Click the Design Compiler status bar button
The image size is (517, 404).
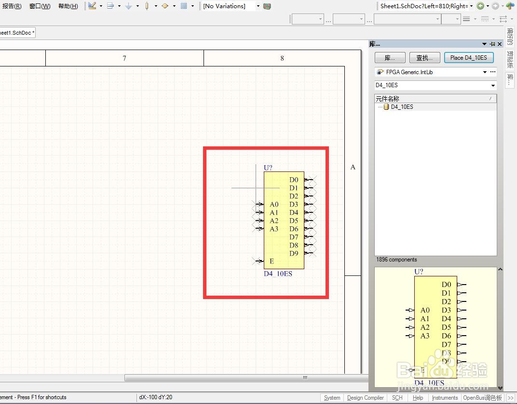tap(366, 397)
